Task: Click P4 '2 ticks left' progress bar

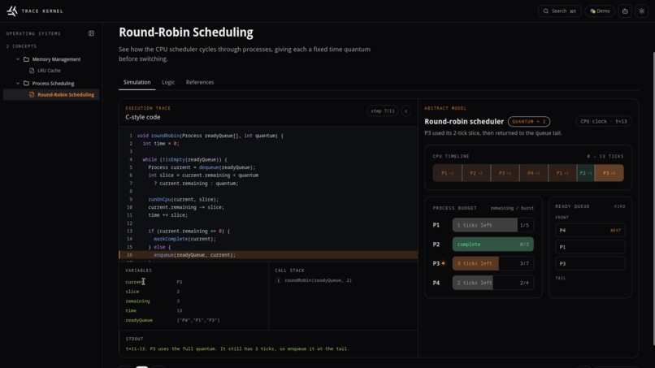Action: (493, 283)
